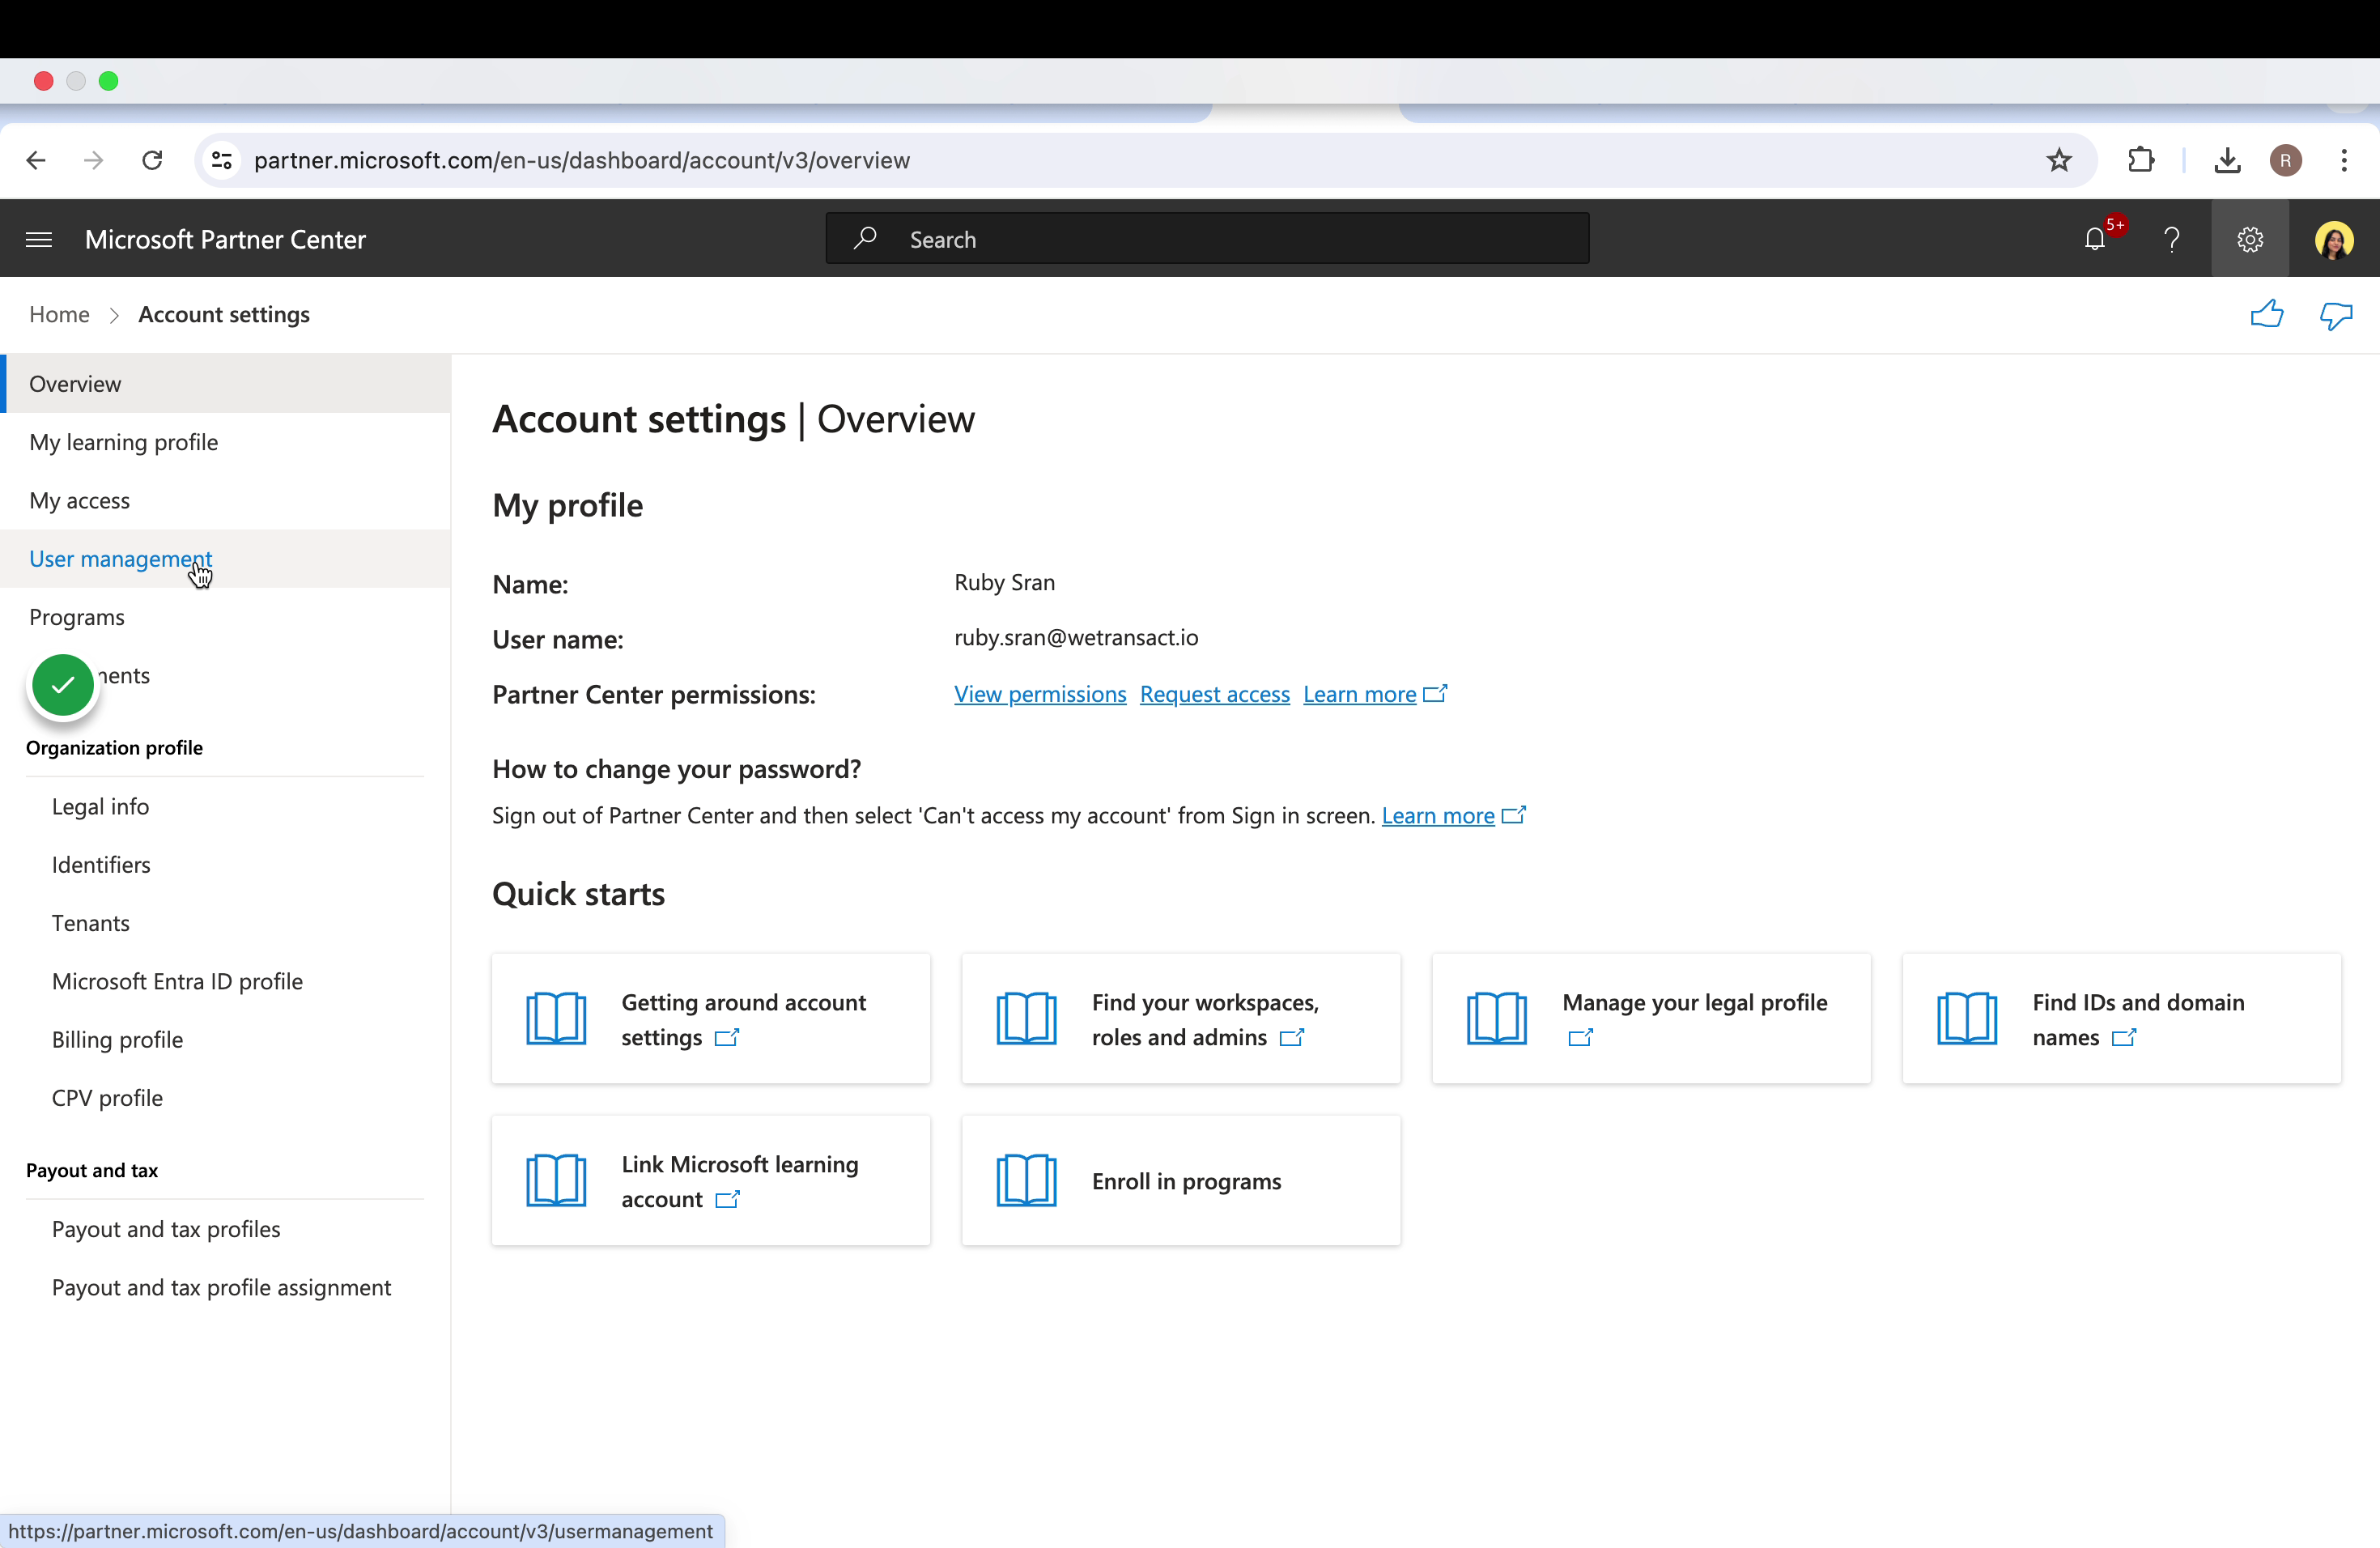Open the settings gear icon
The height and width of the screenshot is (1548, 2380).
click(x=2250, y=239)
